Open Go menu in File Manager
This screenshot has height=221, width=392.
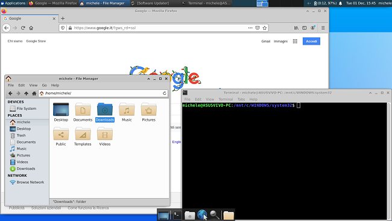tap(44, 85)
